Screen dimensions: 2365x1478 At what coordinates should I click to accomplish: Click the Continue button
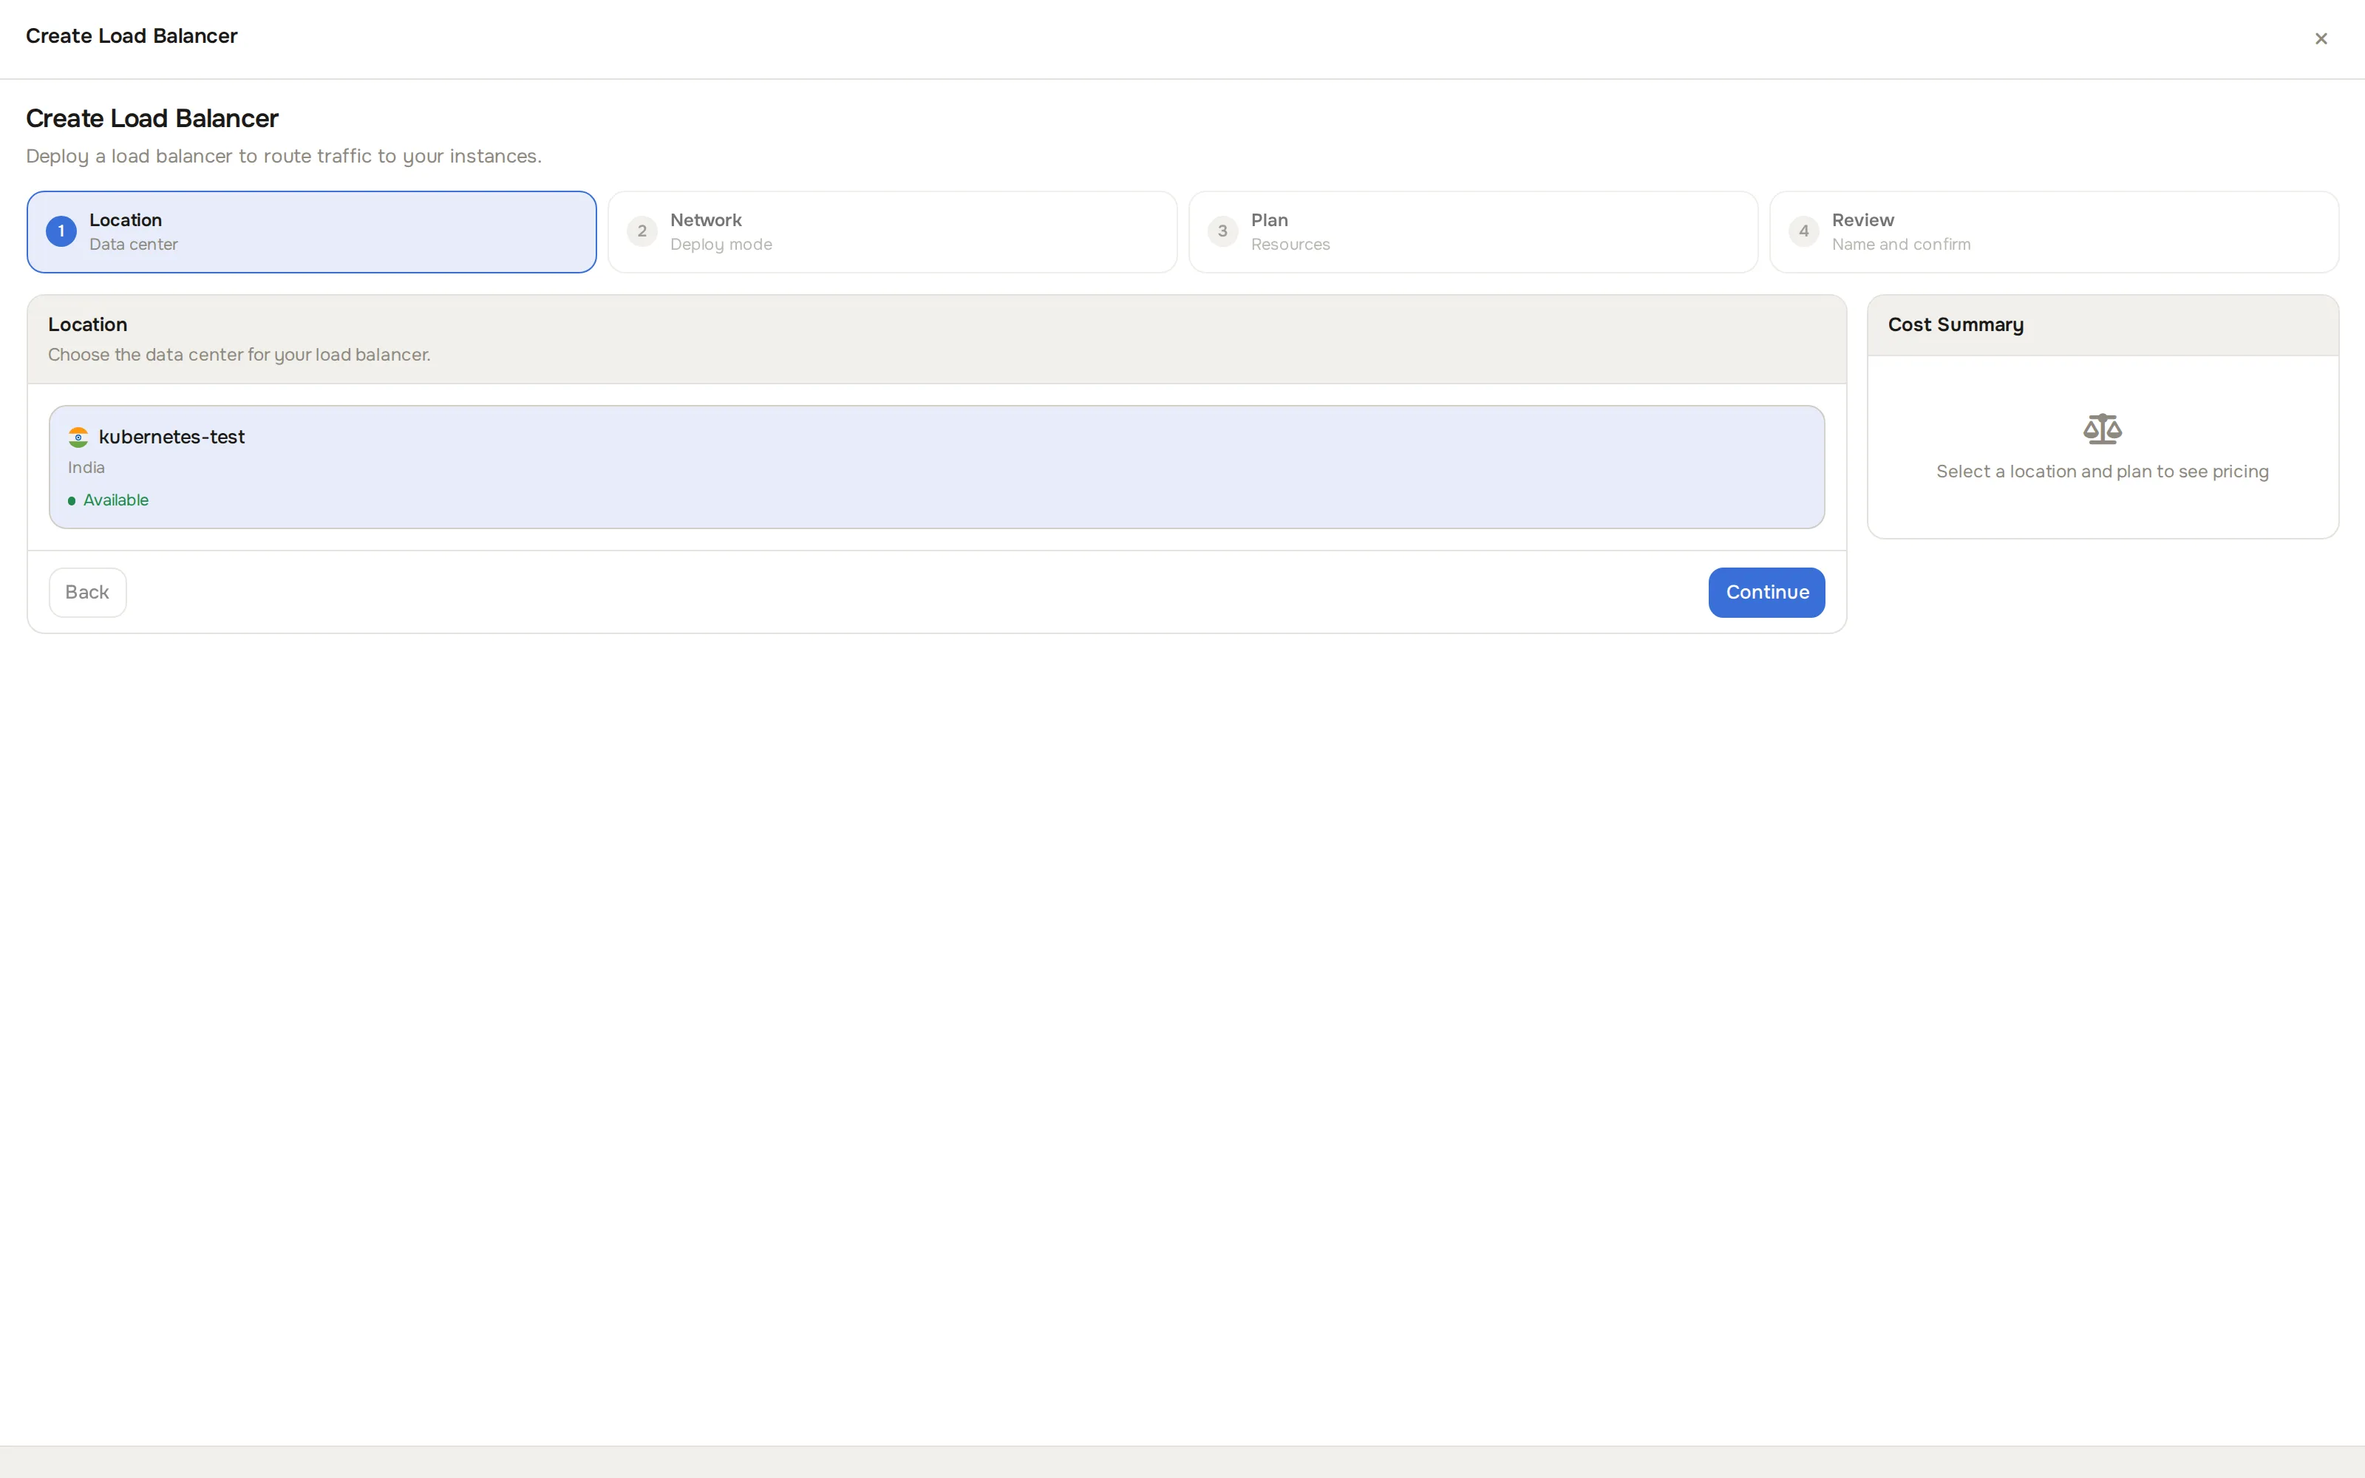click(x=1766, y=593)
